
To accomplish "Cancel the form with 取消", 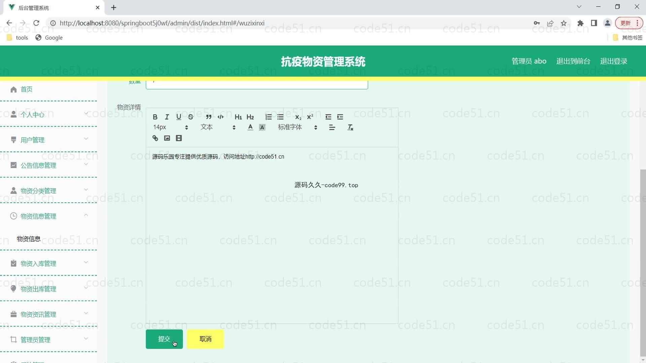I will point(205,339).
